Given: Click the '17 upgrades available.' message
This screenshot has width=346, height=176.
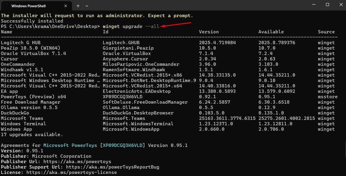Looking at the screenshot, I should 32,135.
